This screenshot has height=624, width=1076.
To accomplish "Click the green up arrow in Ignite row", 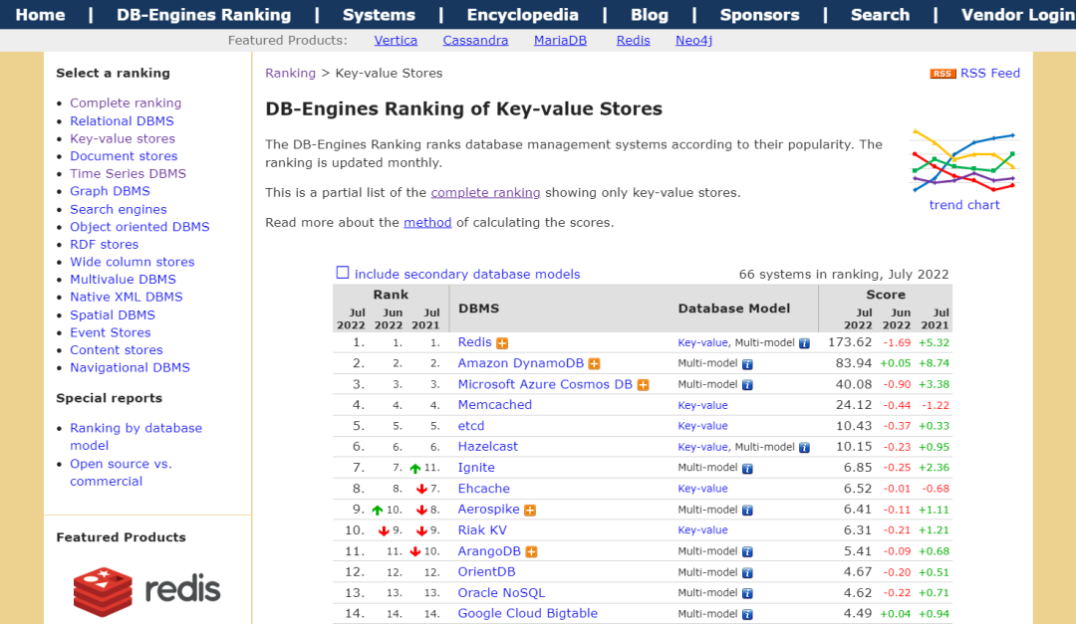I will pyautogui.click(x=415, y=469).
